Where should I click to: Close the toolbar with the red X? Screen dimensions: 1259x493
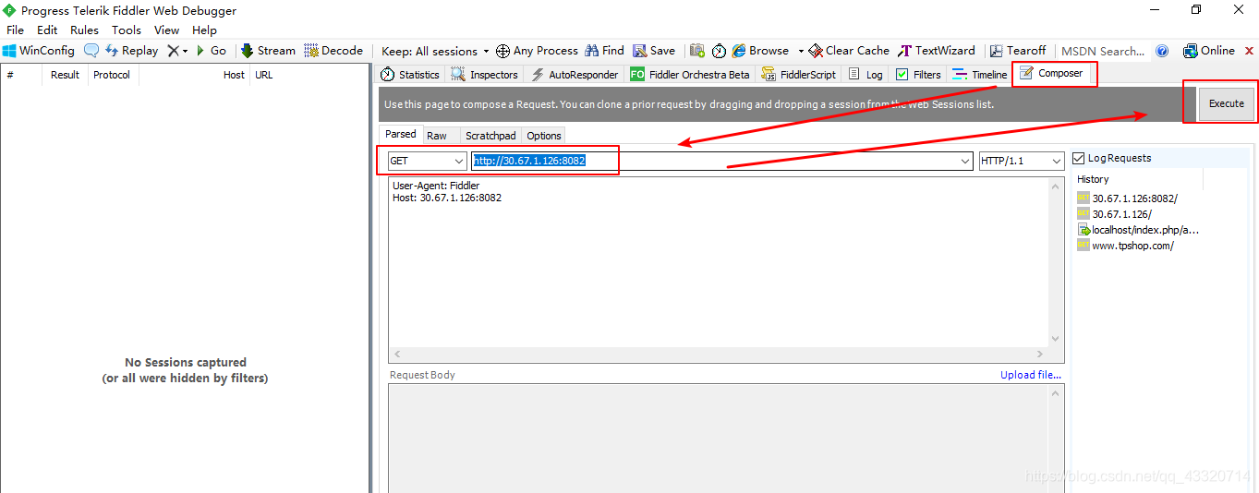click(1250, 51)
